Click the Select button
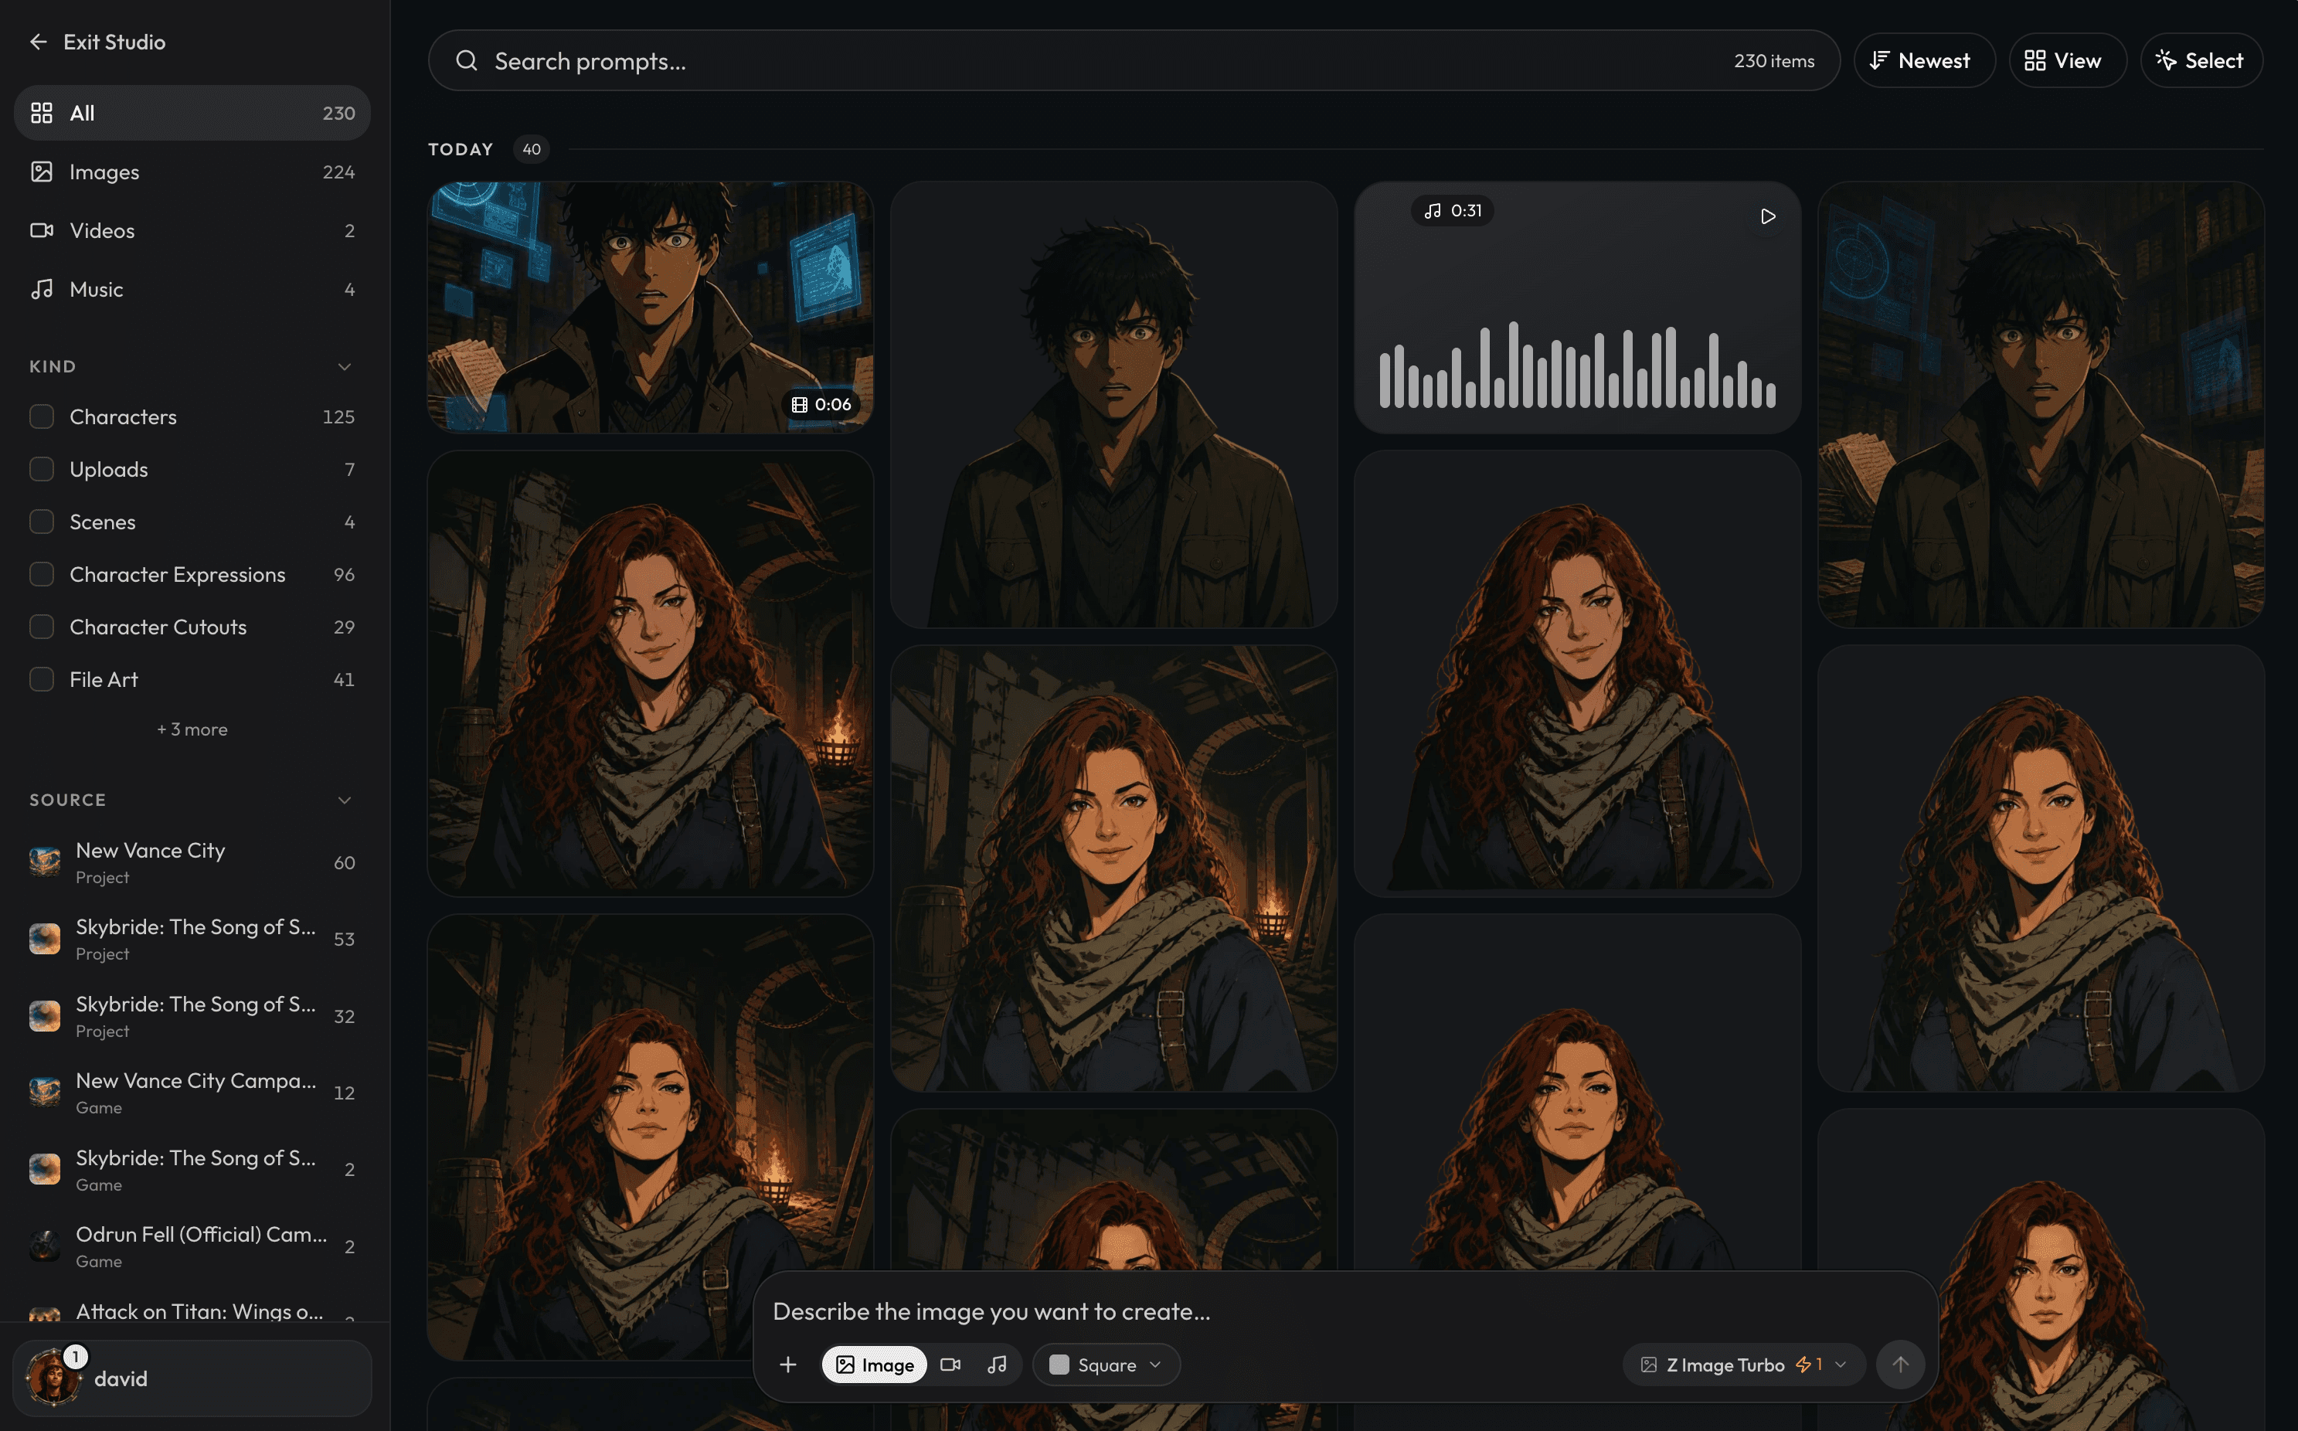This screenshot has height=1431, width=2298. [2201, 60]
